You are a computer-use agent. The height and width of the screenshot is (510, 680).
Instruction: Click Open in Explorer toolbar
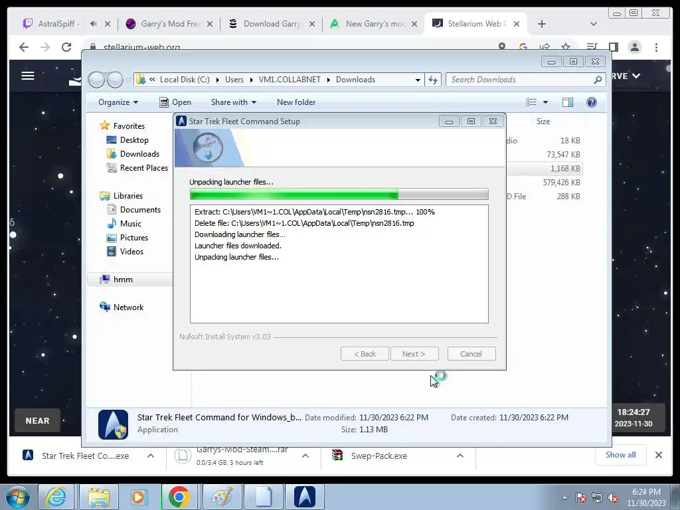[x=175, y=102]
